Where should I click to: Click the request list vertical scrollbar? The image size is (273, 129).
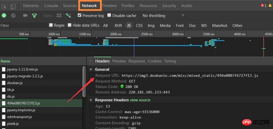[84, 81]
